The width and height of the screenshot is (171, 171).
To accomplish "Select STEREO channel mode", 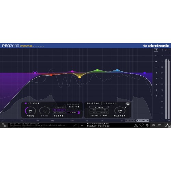I will tap(99, 107).
